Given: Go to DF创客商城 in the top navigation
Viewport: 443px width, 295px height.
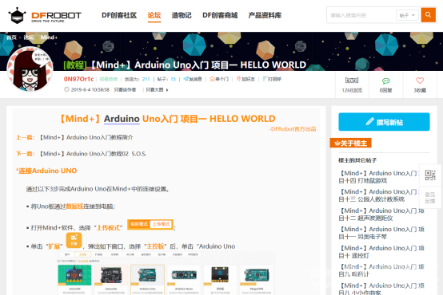Looking at the screenshot, I should point(220,15).
